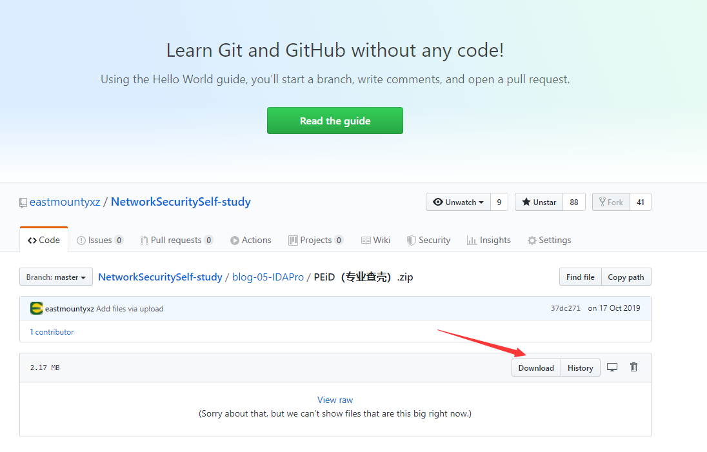The height and width of the screenshot is (452, 707).
Task: Click the bar graph icon on Insights tab
Action: (472, 241)
